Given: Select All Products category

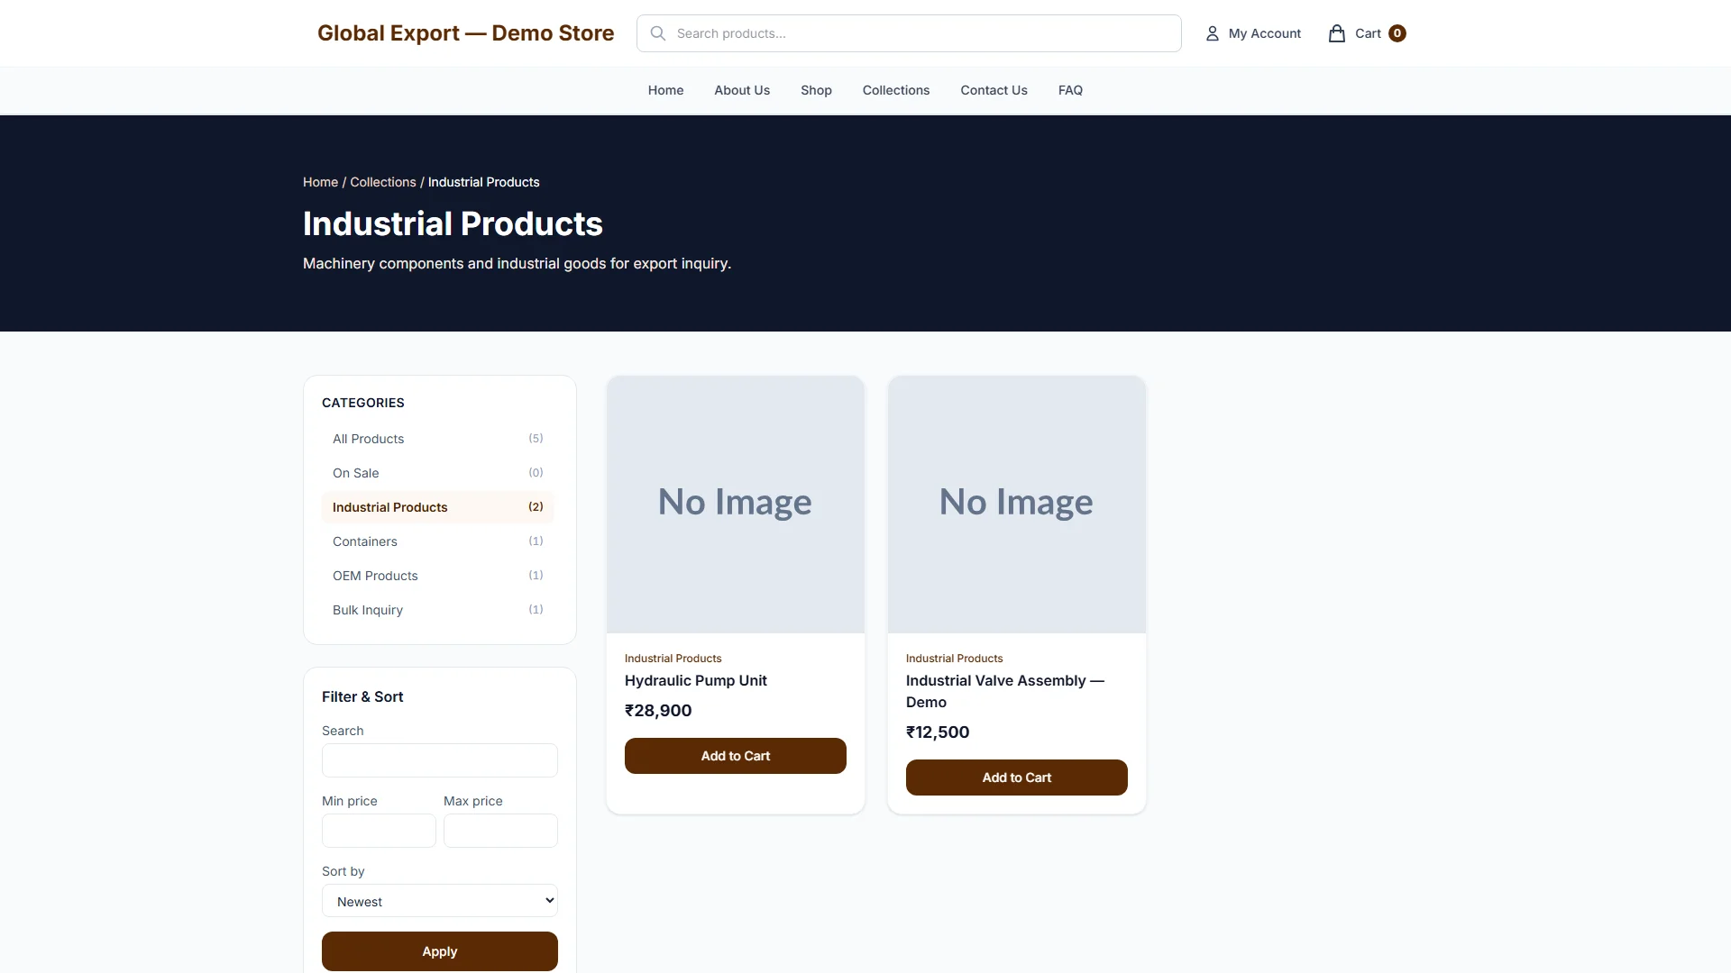Looking at the screenshot, I should 438,439.
